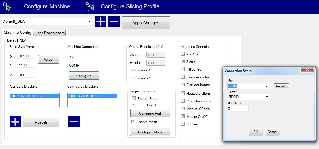This screenshot has width=319, height=149.
Task: Click the Configure Slicing Profile icon
Action: click(90, 6)
